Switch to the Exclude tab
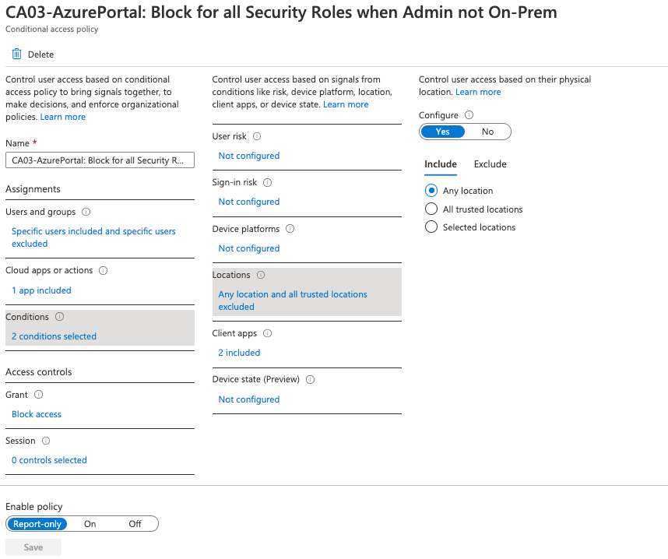Image resolution: width=668 pixels, height=559 pixels. pos(490,163)
